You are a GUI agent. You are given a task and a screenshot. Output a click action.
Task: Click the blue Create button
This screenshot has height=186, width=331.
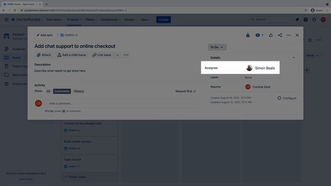[163, 20]
